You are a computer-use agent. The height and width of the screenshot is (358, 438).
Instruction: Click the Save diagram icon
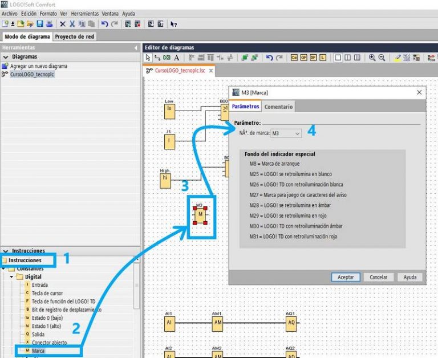tap(39, 24)
